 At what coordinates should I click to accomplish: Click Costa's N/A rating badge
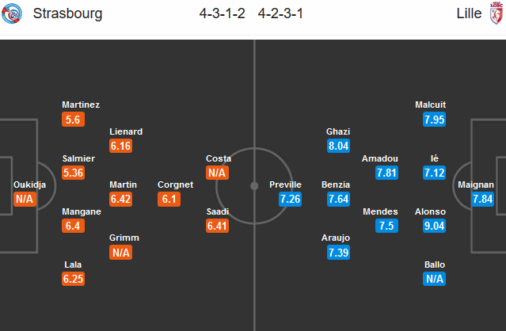(x=219, y=173)
